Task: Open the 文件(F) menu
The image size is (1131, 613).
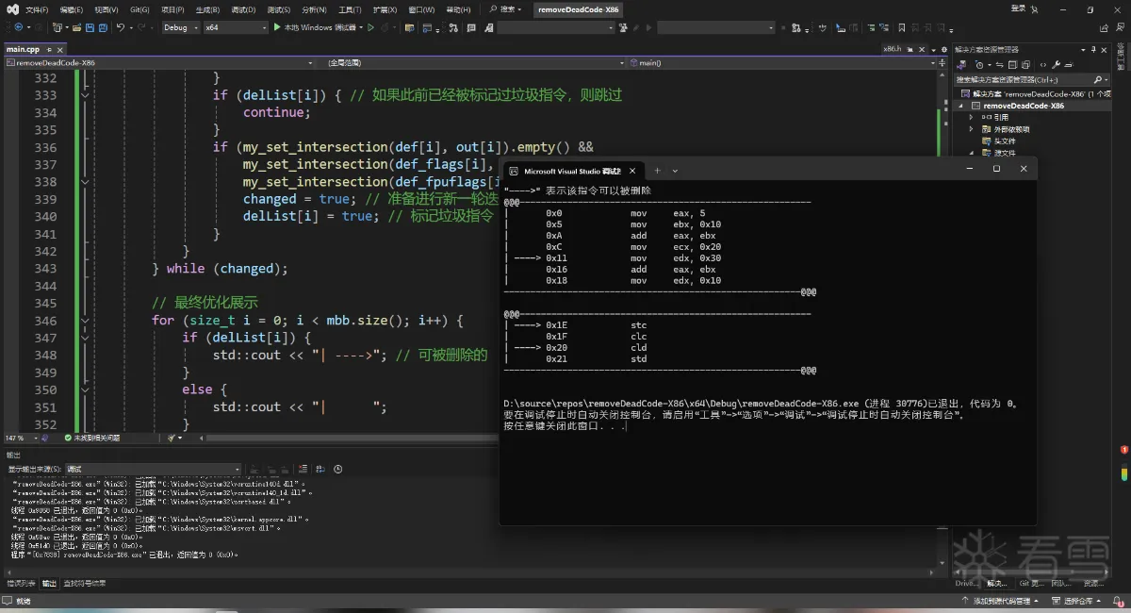Action: click(37, 9)
